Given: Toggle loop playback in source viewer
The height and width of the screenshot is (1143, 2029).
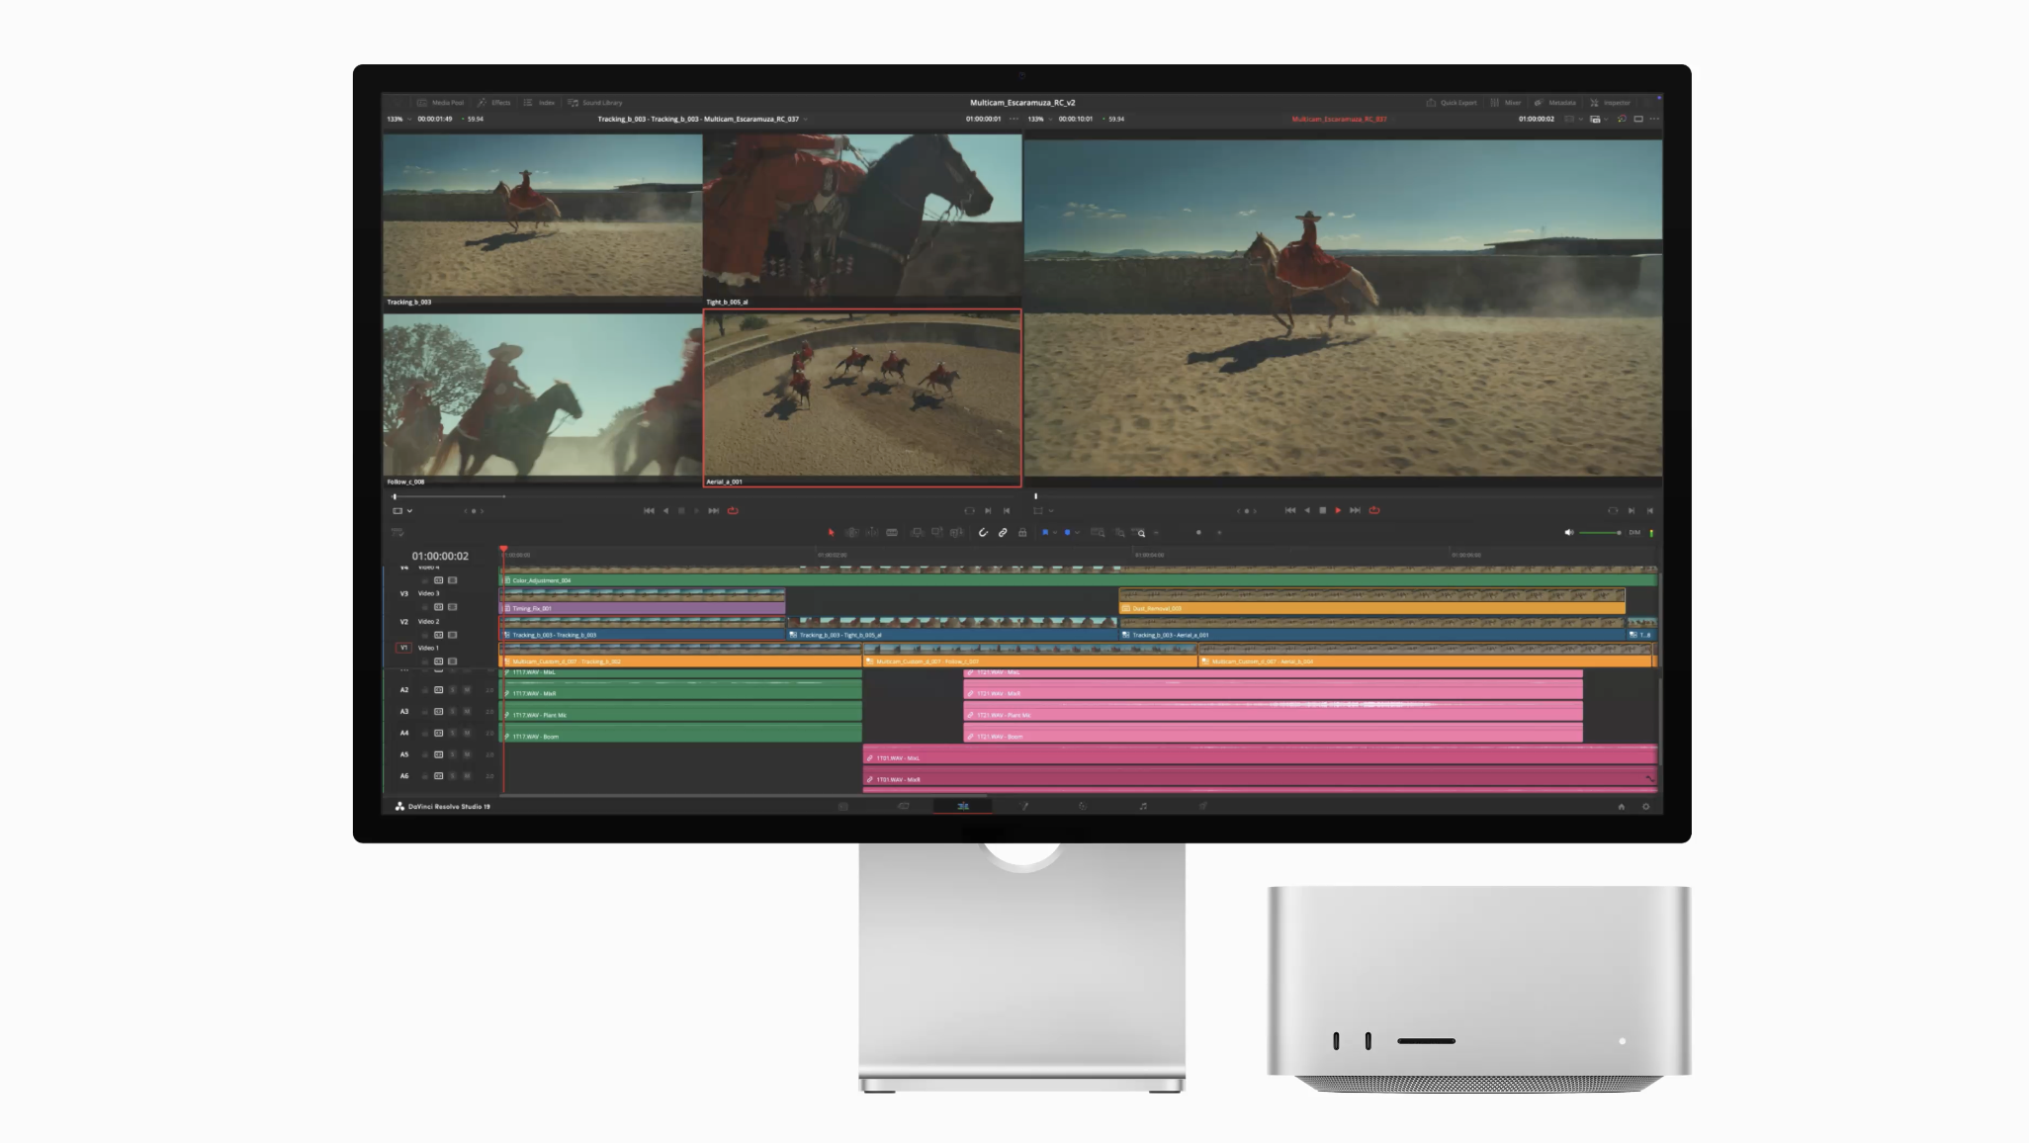Looking at the screenshot, I should click(x=733, y=511).
